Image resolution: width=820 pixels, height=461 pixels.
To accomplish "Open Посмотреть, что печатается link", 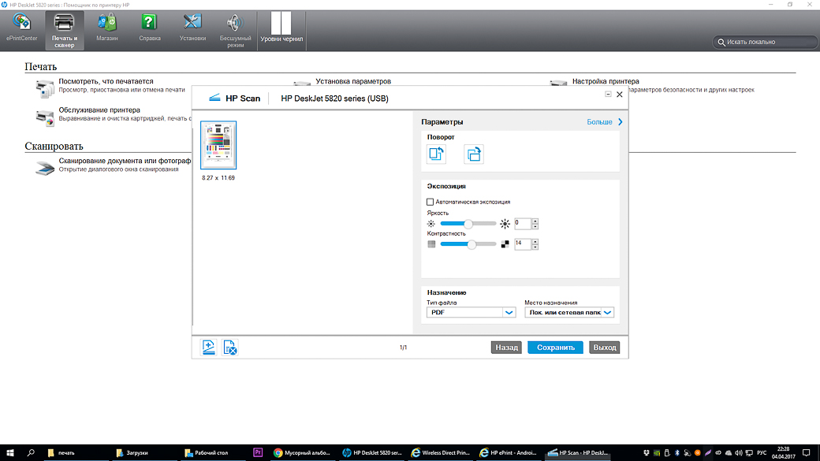I will [106, 81].
